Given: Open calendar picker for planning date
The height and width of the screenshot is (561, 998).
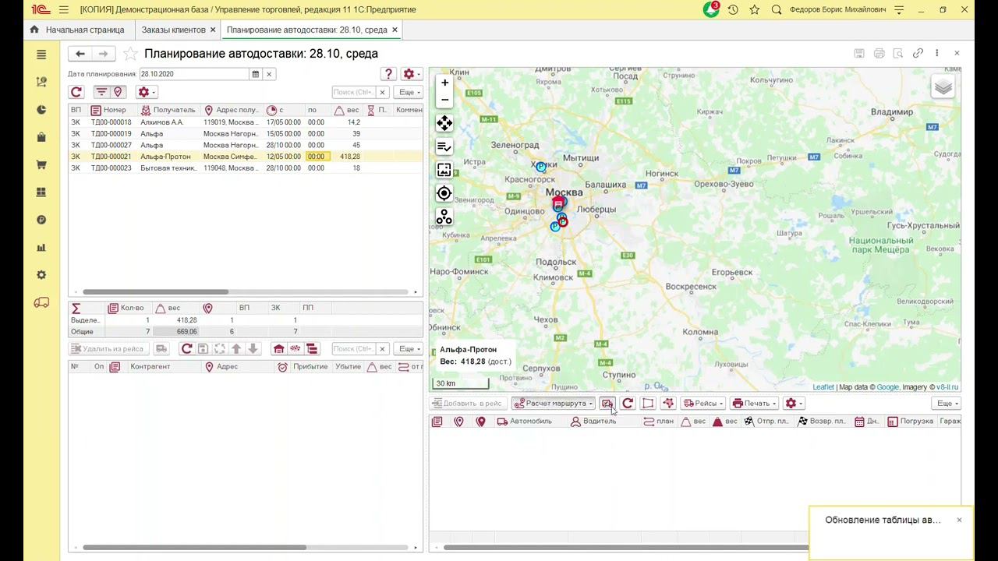Looking at the screenshot, I should (255, 74).
